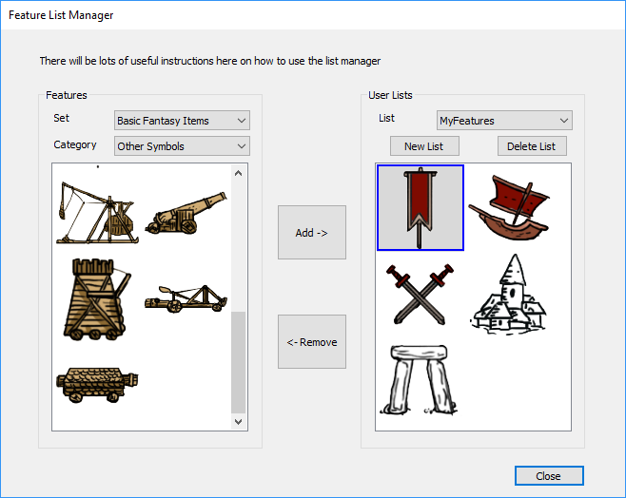The image size is (626, 498).
Task: Click the Features scrollbar down arrow
Action: 239,421
